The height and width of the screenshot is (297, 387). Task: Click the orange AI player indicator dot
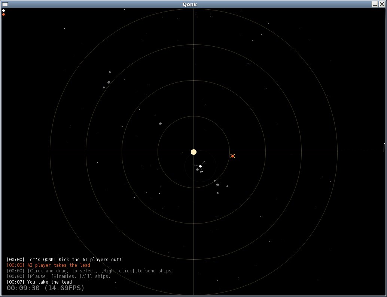(3, 15)
